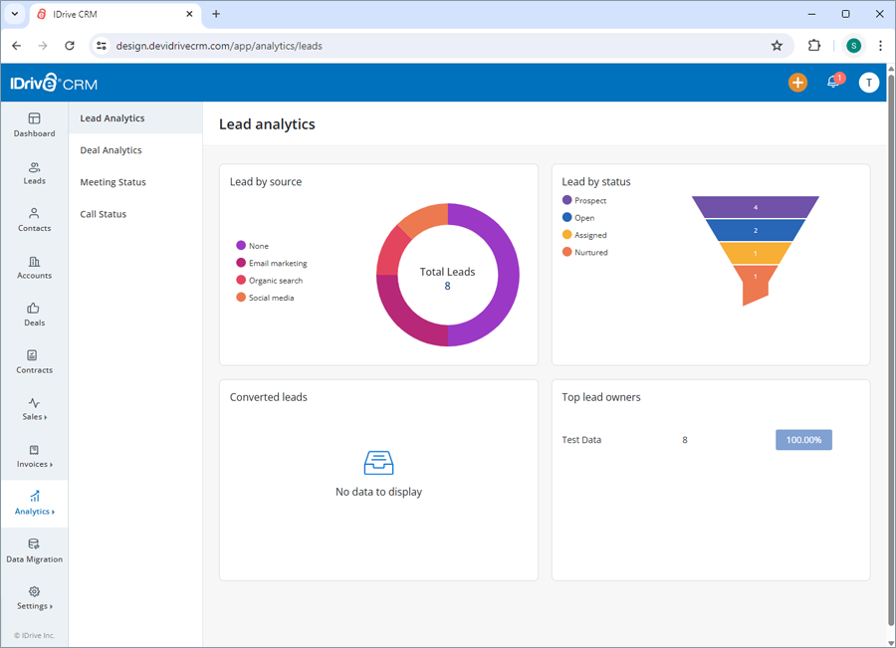Click the orange plus quick-add button
Screen dimensions: 896x648
pos(797,83)
